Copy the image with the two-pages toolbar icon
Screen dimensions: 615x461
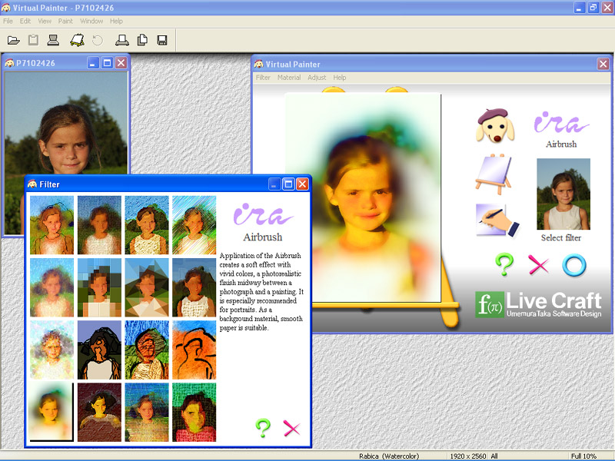tap(142, 40)
